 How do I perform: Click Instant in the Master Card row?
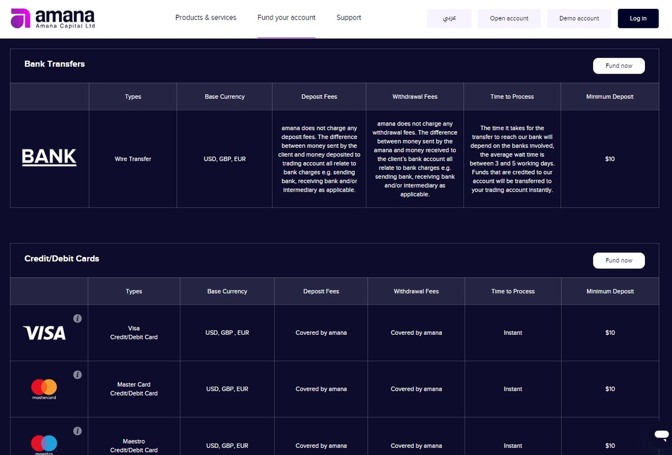coord(513,389)
